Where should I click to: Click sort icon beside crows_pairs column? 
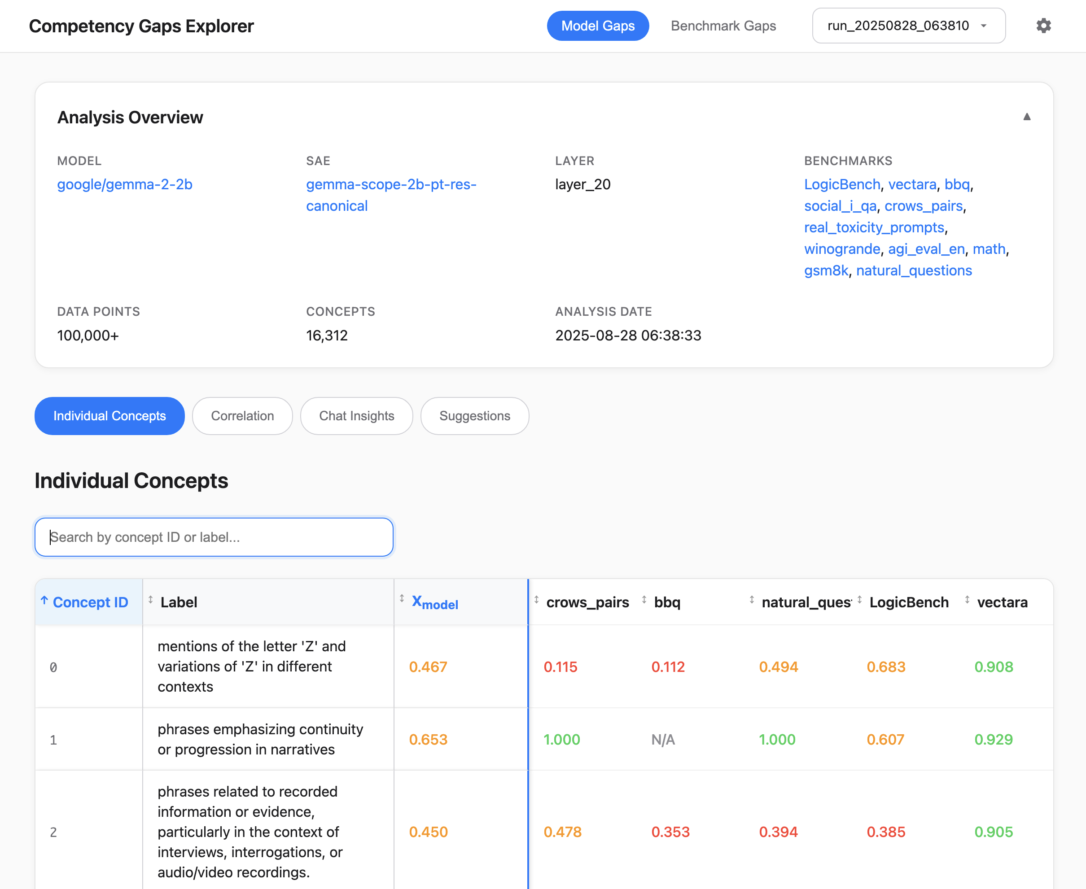[536, 599]
